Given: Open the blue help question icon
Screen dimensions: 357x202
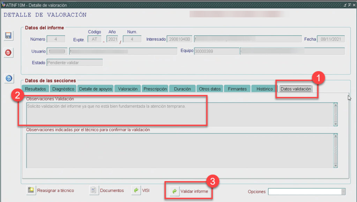Looking at the screenshot, I should point(9,78).
